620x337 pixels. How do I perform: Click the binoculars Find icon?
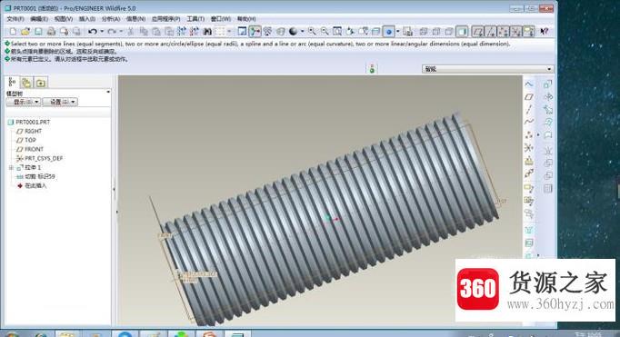pos(206,31)
